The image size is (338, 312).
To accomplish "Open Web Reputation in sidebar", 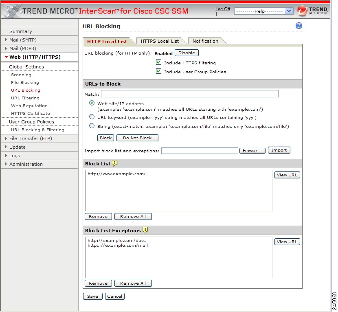I will click(x=29, y=106).
